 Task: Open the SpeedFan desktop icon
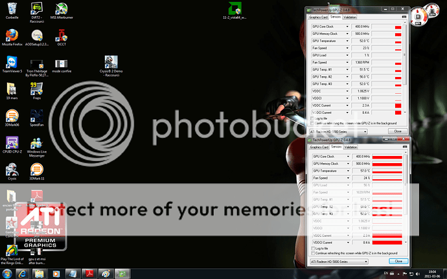pos(37,115)
